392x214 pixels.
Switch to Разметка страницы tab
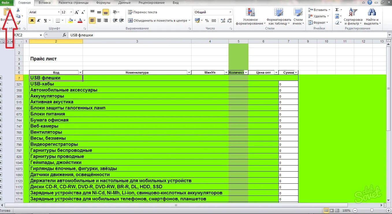tap(73, 3)
